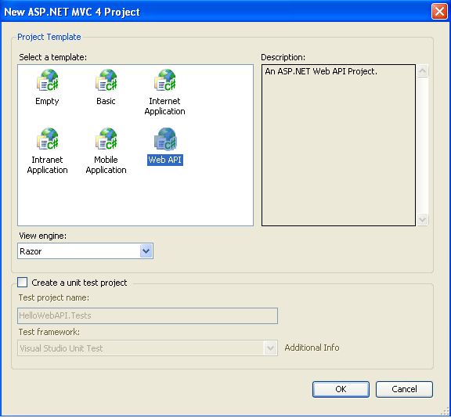
Task: Choose the Intranet Application template icon
Action: pos(48,139)
